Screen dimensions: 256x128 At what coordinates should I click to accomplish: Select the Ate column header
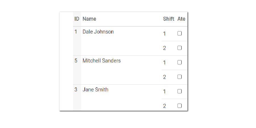click(181, 19)
